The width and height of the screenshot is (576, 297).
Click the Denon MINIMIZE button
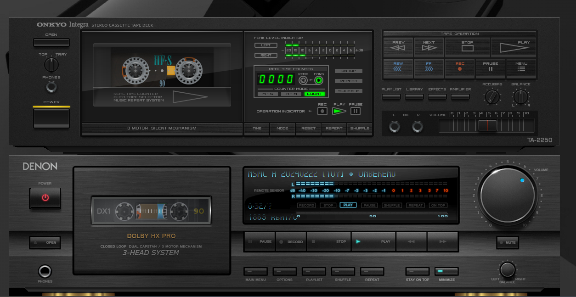(x=446, y=271)
